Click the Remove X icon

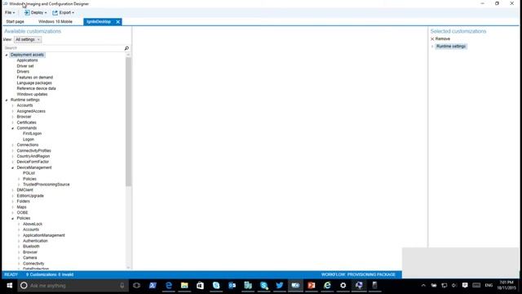click(x=432, y=39)
